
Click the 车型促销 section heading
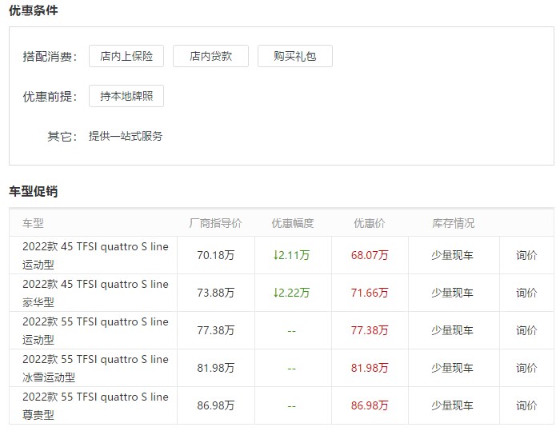tap(34, 191)
